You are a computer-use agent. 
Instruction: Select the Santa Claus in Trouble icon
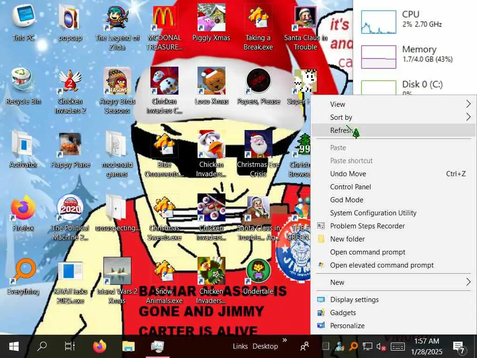click(x=306, y=28)
